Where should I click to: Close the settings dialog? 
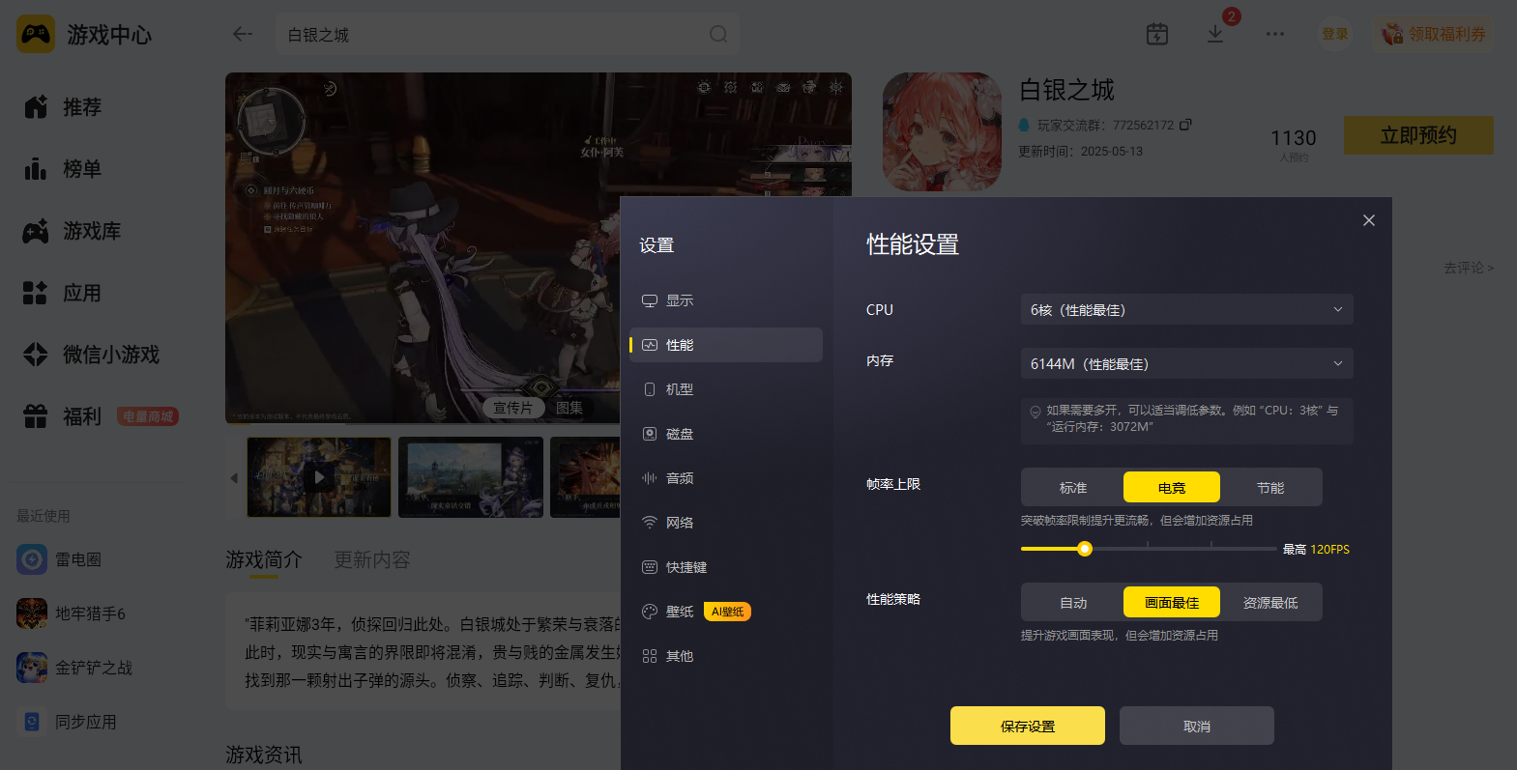click(x=1369, y=220)
